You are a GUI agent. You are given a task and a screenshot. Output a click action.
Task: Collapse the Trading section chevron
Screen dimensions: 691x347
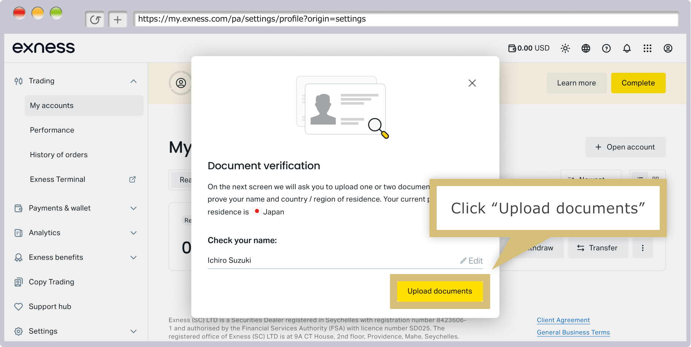pos(133,81)
